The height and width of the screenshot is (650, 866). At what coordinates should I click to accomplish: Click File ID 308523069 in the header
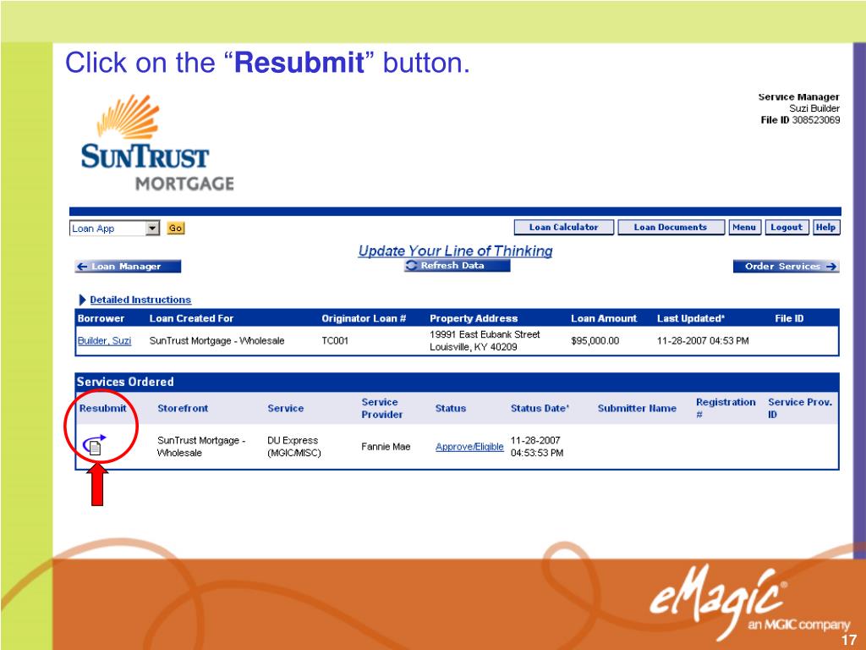[800, 120]
